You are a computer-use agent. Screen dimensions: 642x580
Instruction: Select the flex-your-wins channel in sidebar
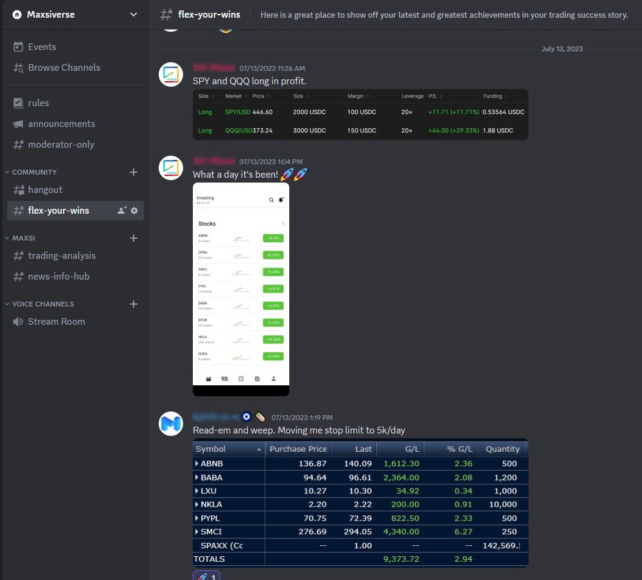[x=76, y=211]
